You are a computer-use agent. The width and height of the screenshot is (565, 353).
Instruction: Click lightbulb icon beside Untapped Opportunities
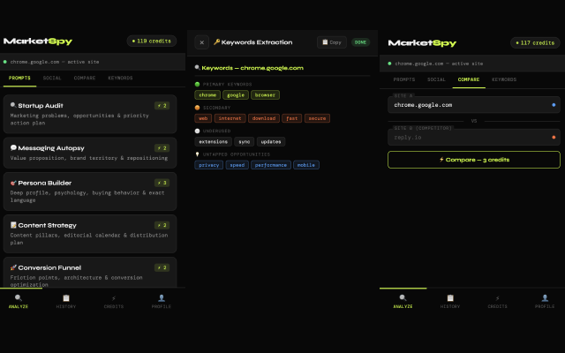click(x=197, y=154)
